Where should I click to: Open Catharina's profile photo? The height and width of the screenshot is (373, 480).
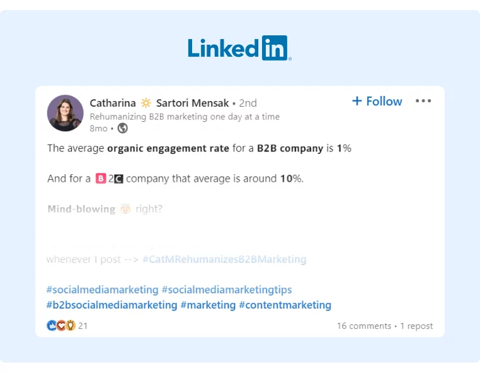coord(65,113)
